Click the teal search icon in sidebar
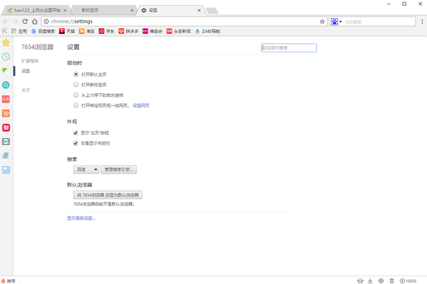The image size is (427, 284). 6,85
